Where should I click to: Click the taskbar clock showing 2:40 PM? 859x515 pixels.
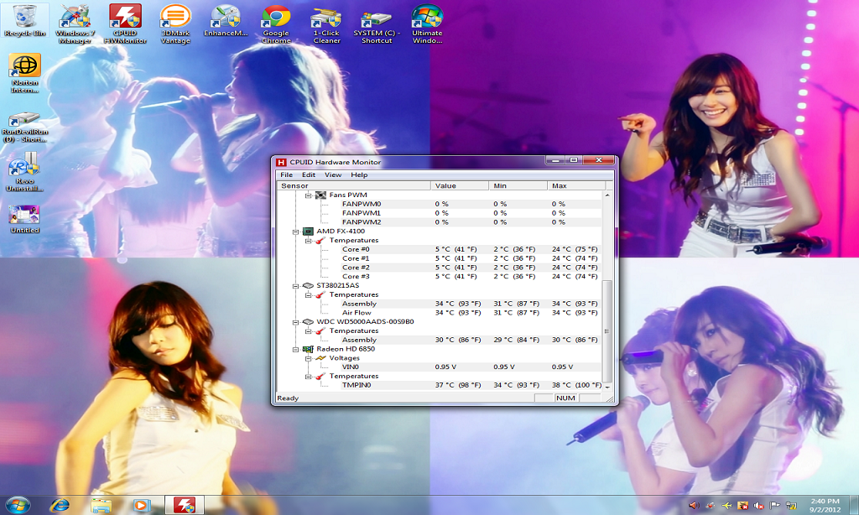pos(825,505)
